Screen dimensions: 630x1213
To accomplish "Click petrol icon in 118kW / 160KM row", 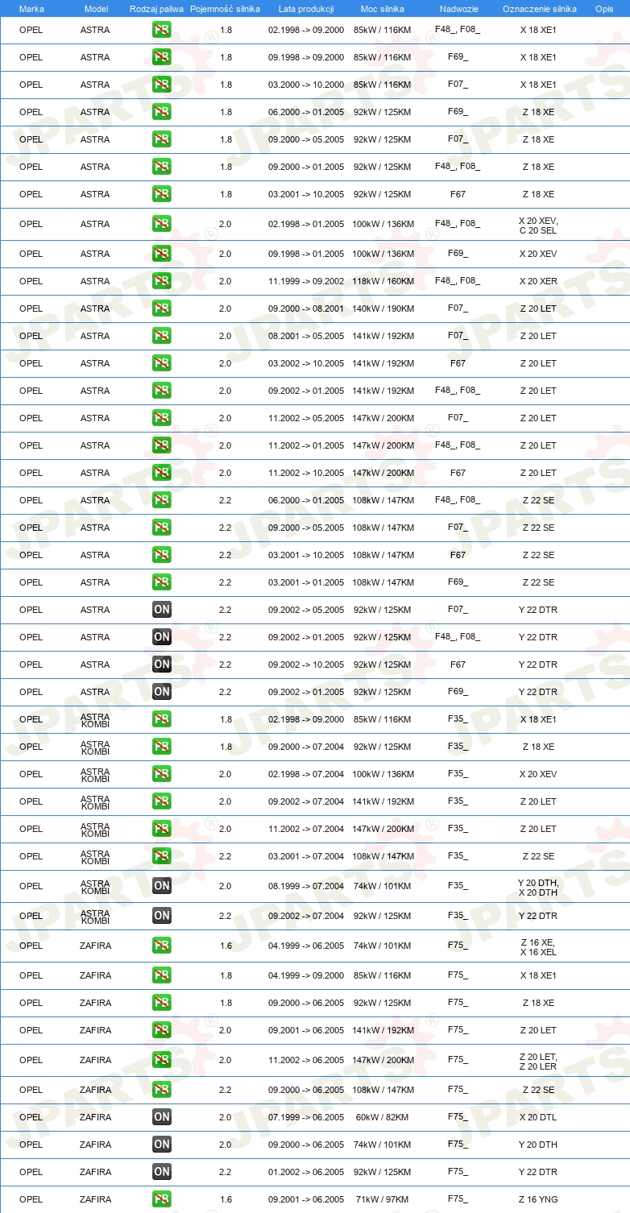I will 161,281.
